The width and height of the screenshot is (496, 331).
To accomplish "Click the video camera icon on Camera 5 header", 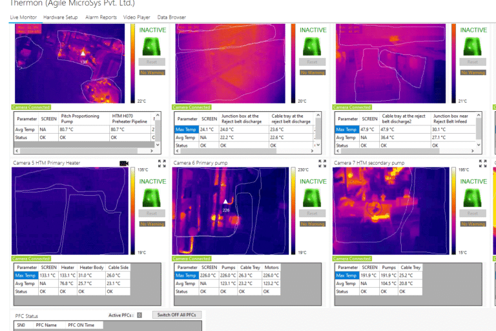I will point(124,163).
